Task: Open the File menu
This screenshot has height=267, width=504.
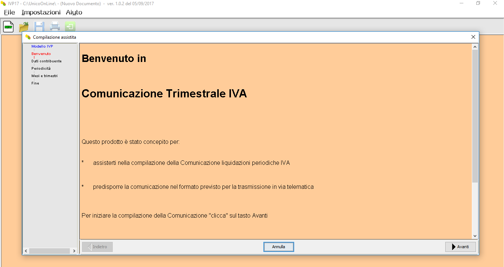Action: (x=10, y=13)
